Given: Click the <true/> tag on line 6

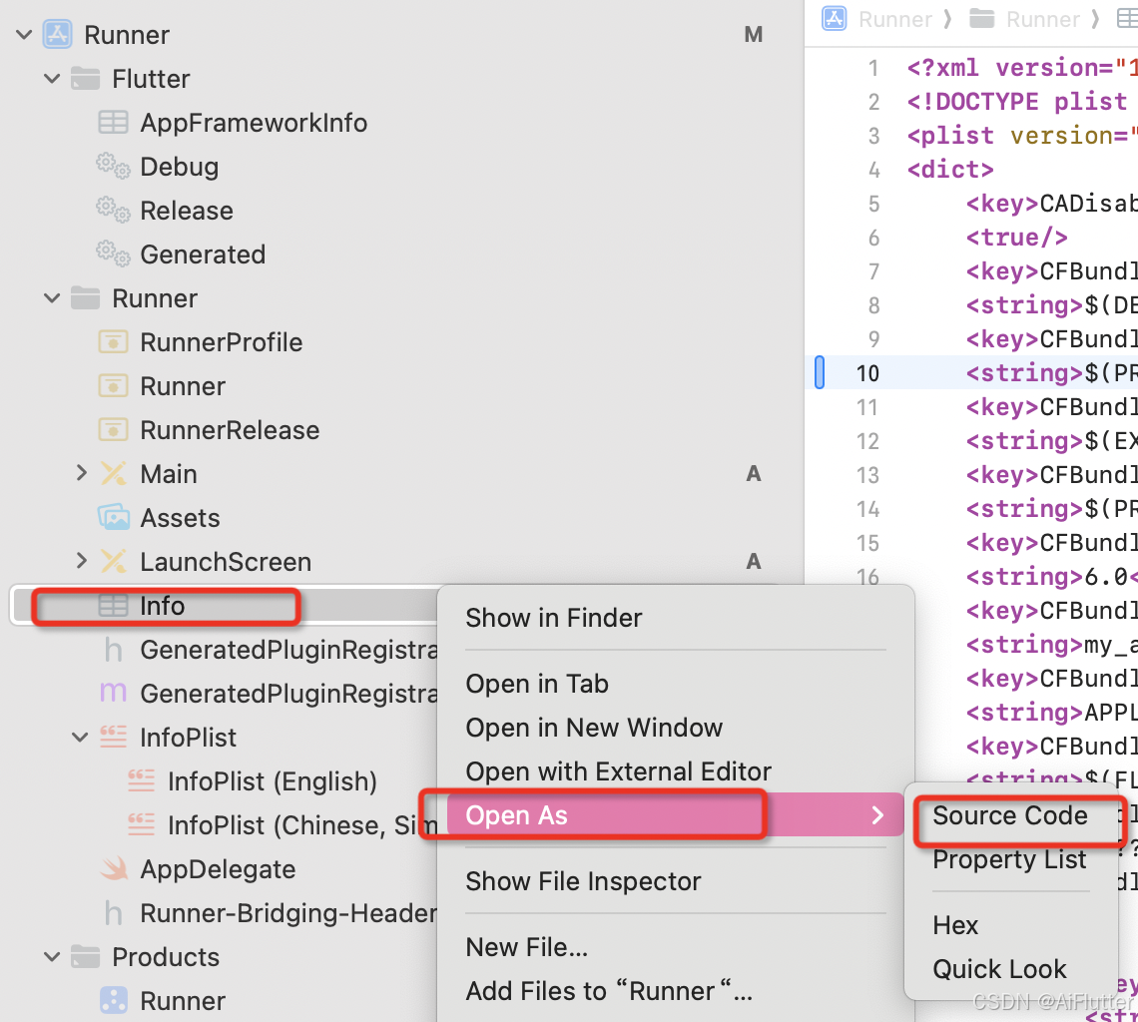Looking at the screenshot, I should 1017,238.
